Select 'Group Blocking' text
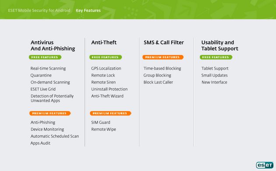This screenshot has height=171, width=276. point(157,75)
